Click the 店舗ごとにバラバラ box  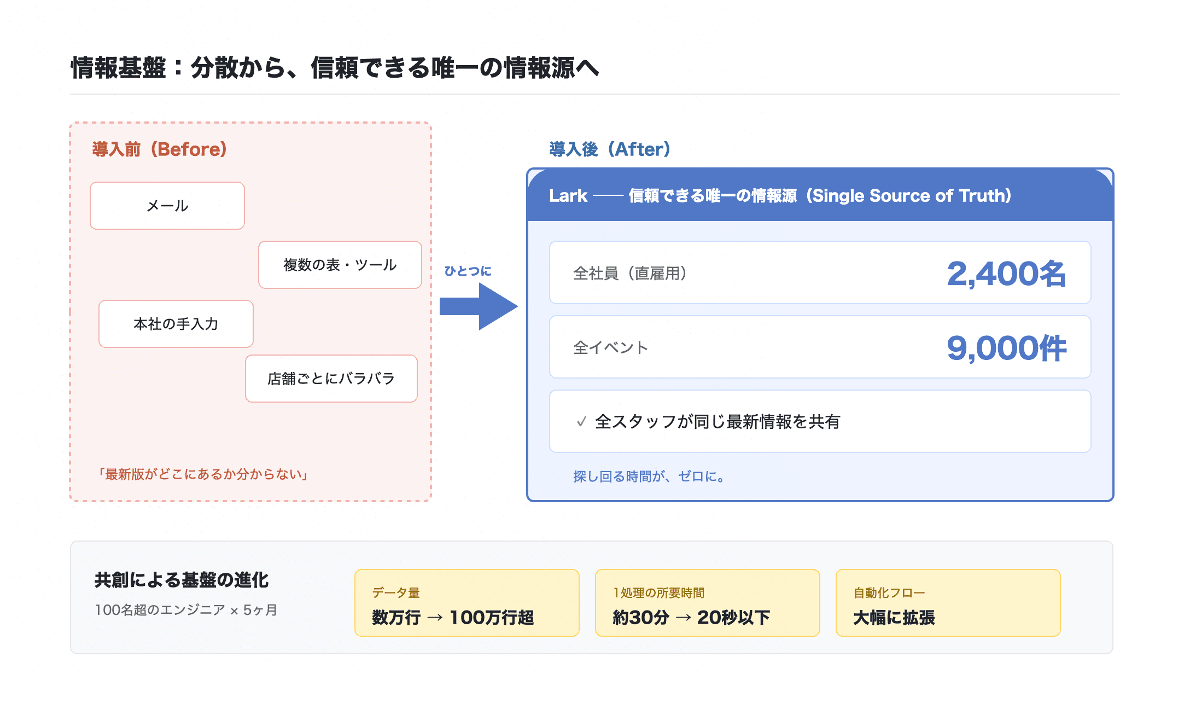coord(331,379)
